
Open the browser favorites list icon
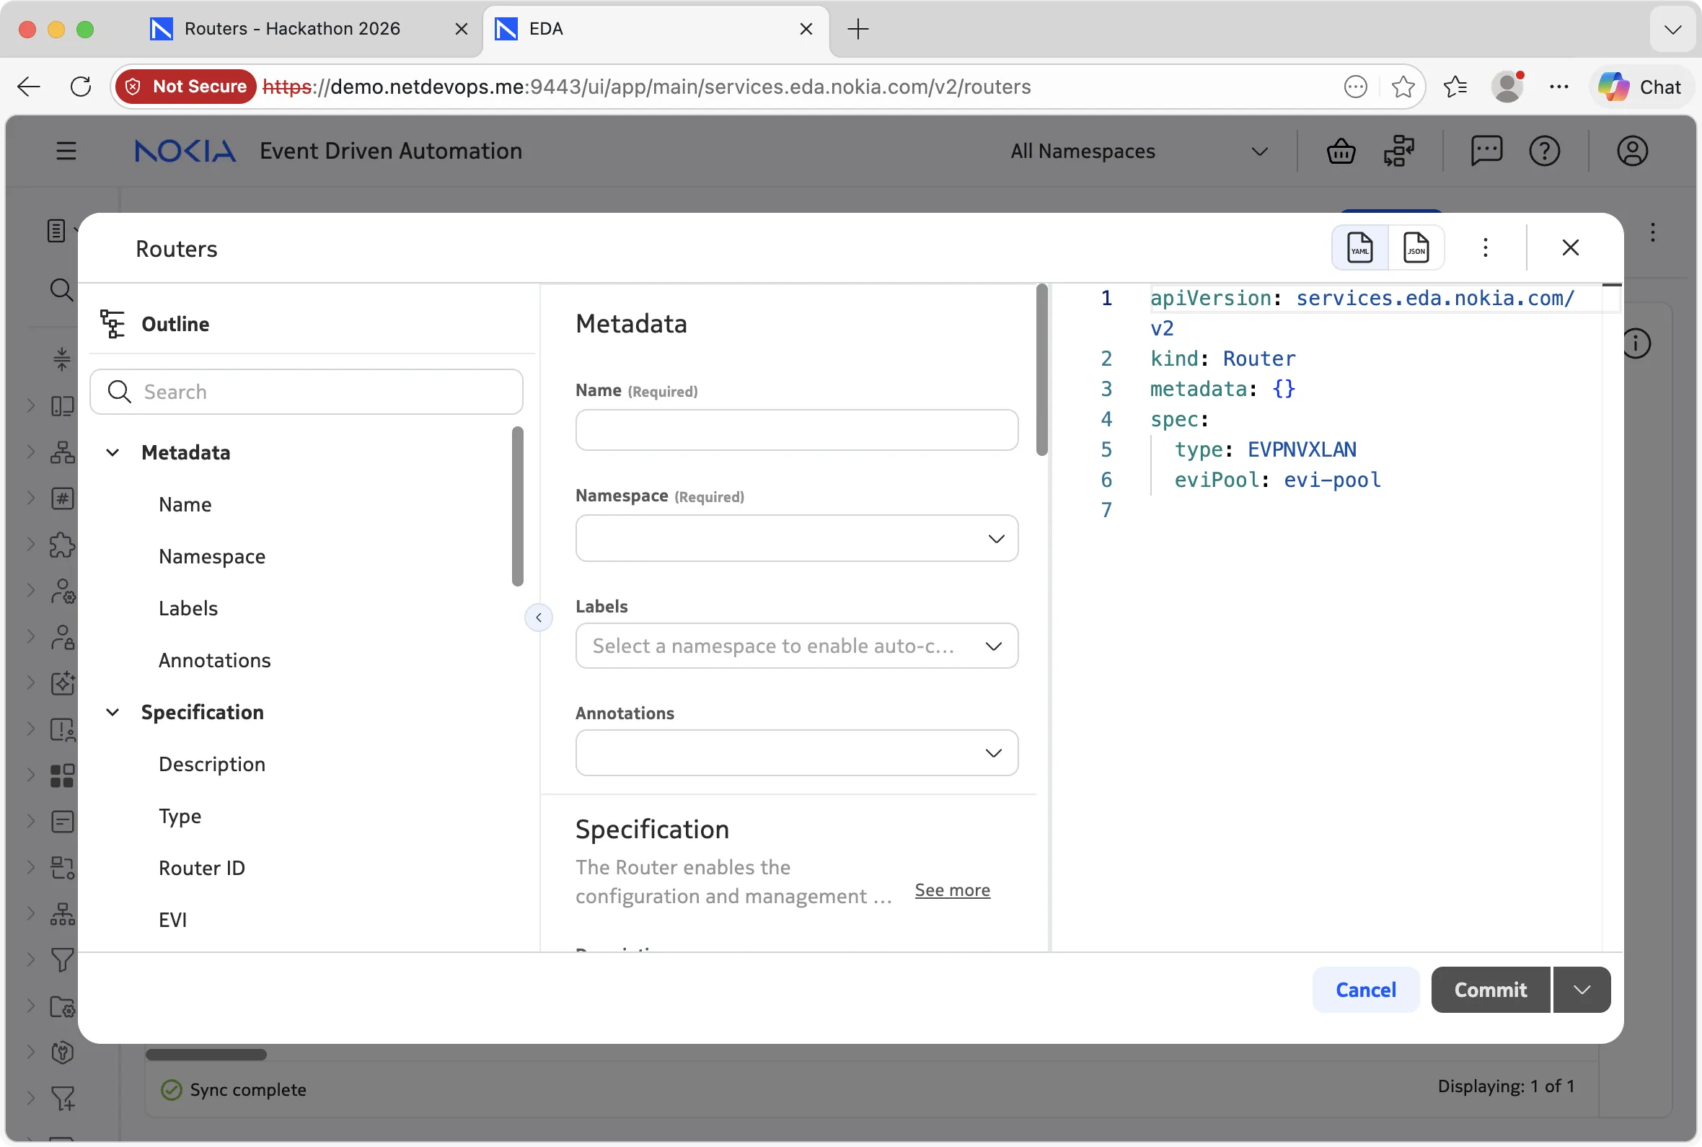1455,87
